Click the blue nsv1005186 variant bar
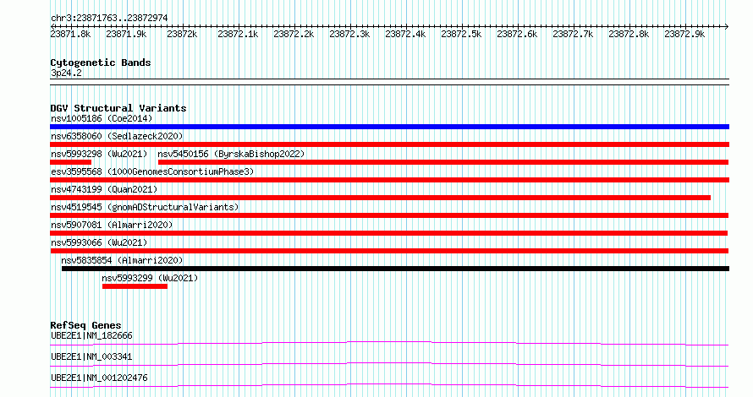This screenshot has width=753, height=397. (389, 127)
